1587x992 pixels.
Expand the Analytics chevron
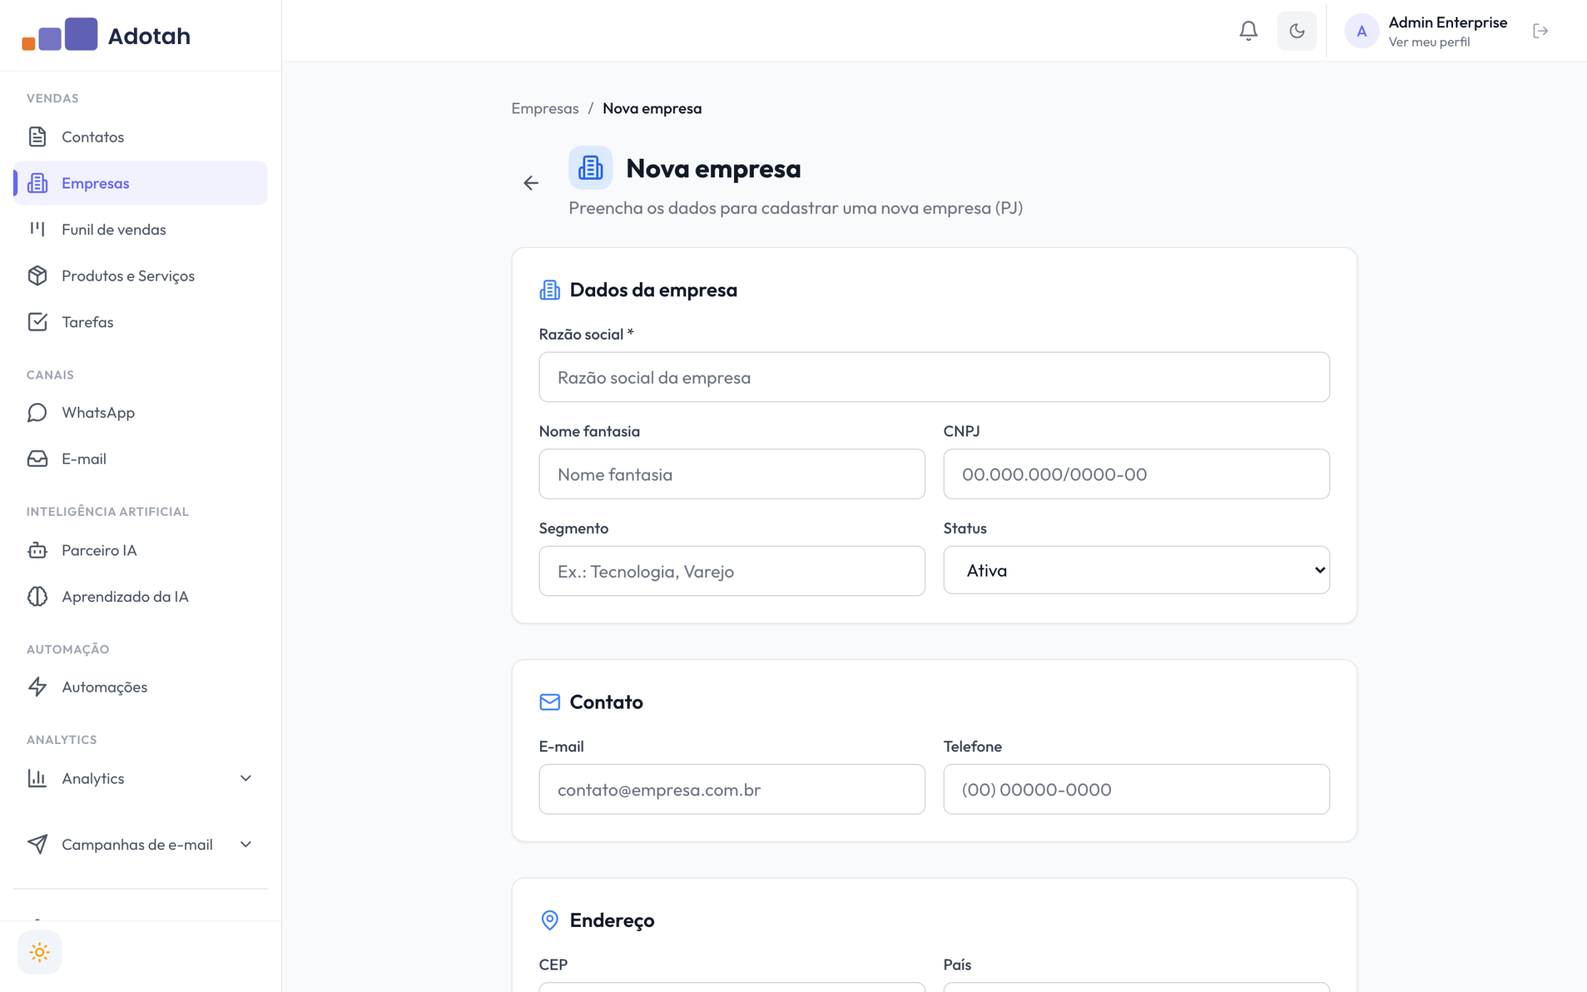click(x=246, y=778)
